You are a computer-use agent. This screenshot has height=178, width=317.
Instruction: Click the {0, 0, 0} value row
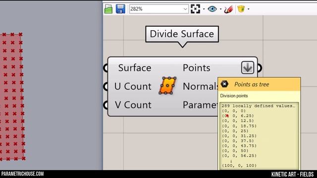tap(234, 111)
